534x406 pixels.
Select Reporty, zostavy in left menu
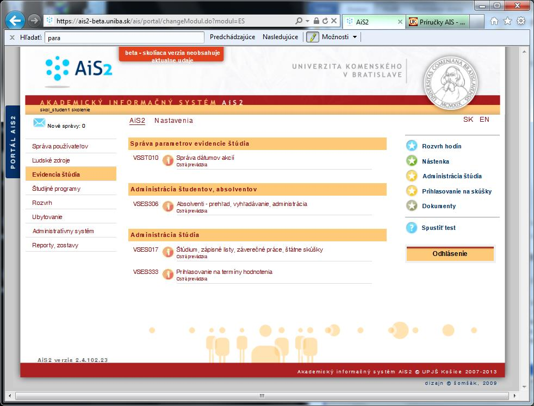(x=71, y=245)
